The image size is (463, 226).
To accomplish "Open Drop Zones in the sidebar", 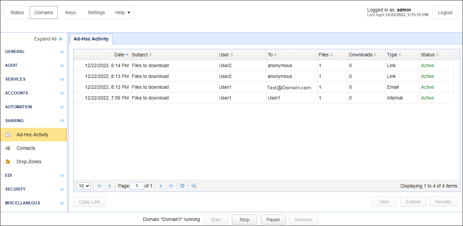I will 33,162.
